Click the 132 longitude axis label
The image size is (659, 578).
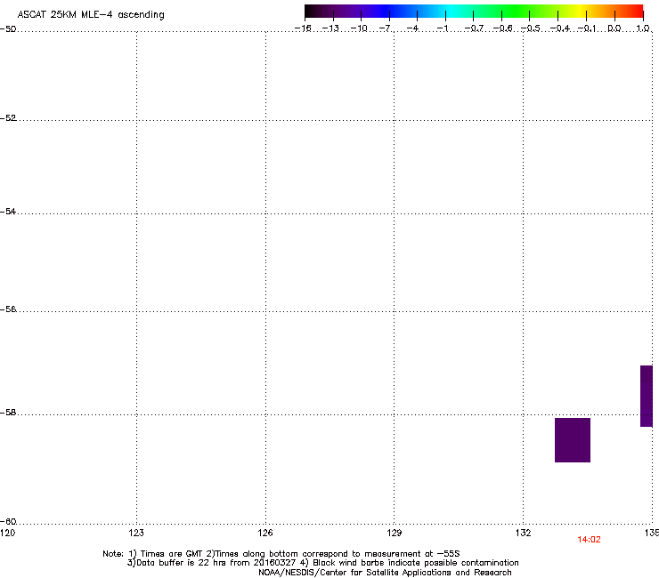click(523, 533)
